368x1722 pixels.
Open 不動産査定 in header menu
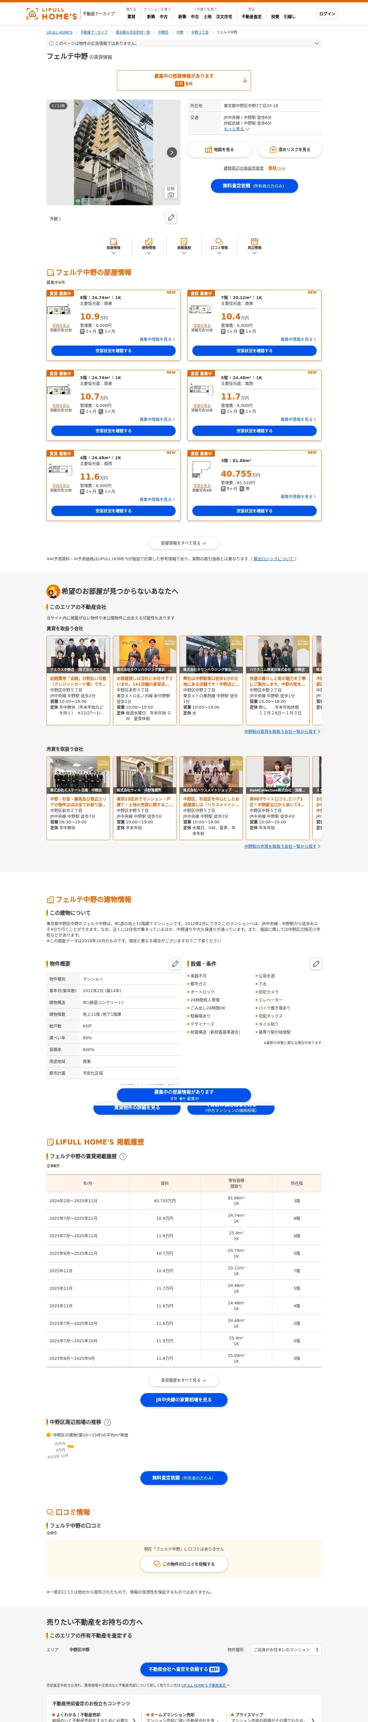[252, 17]
